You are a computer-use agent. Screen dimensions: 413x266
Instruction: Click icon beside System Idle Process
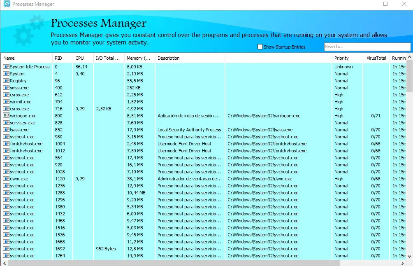tap(6, 66)
